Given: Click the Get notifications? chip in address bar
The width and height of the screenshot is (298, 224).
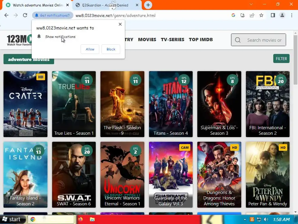Looking at the screenshot, I should [52, 15].
